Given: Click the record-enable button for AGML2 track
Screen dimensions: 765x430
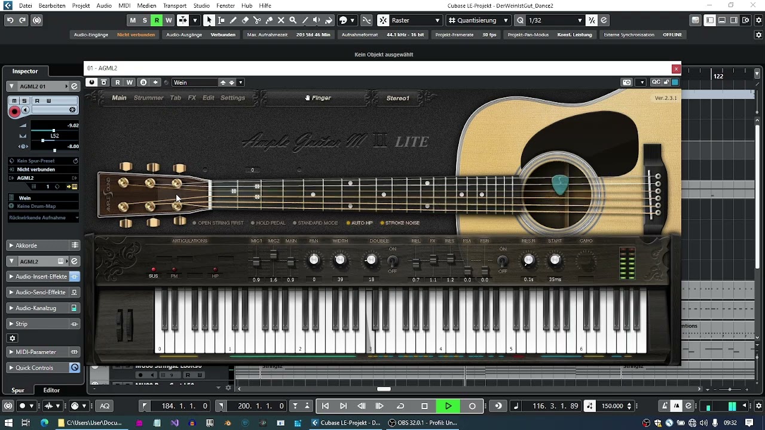Looking at the screenshot, I should (x=14, y=111).
